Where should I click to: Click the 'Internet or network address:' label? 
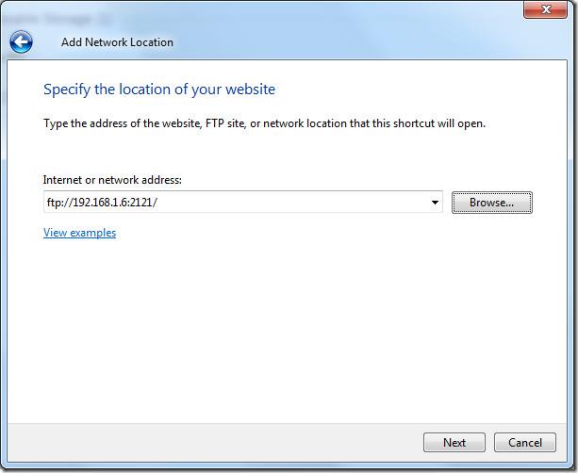tap(112, 179)
